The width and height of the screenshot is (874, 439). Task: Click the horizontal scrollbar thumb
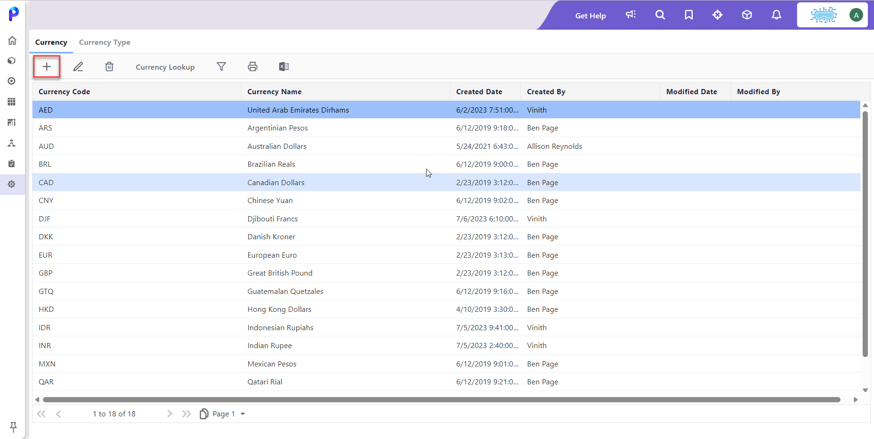point(442,399)
